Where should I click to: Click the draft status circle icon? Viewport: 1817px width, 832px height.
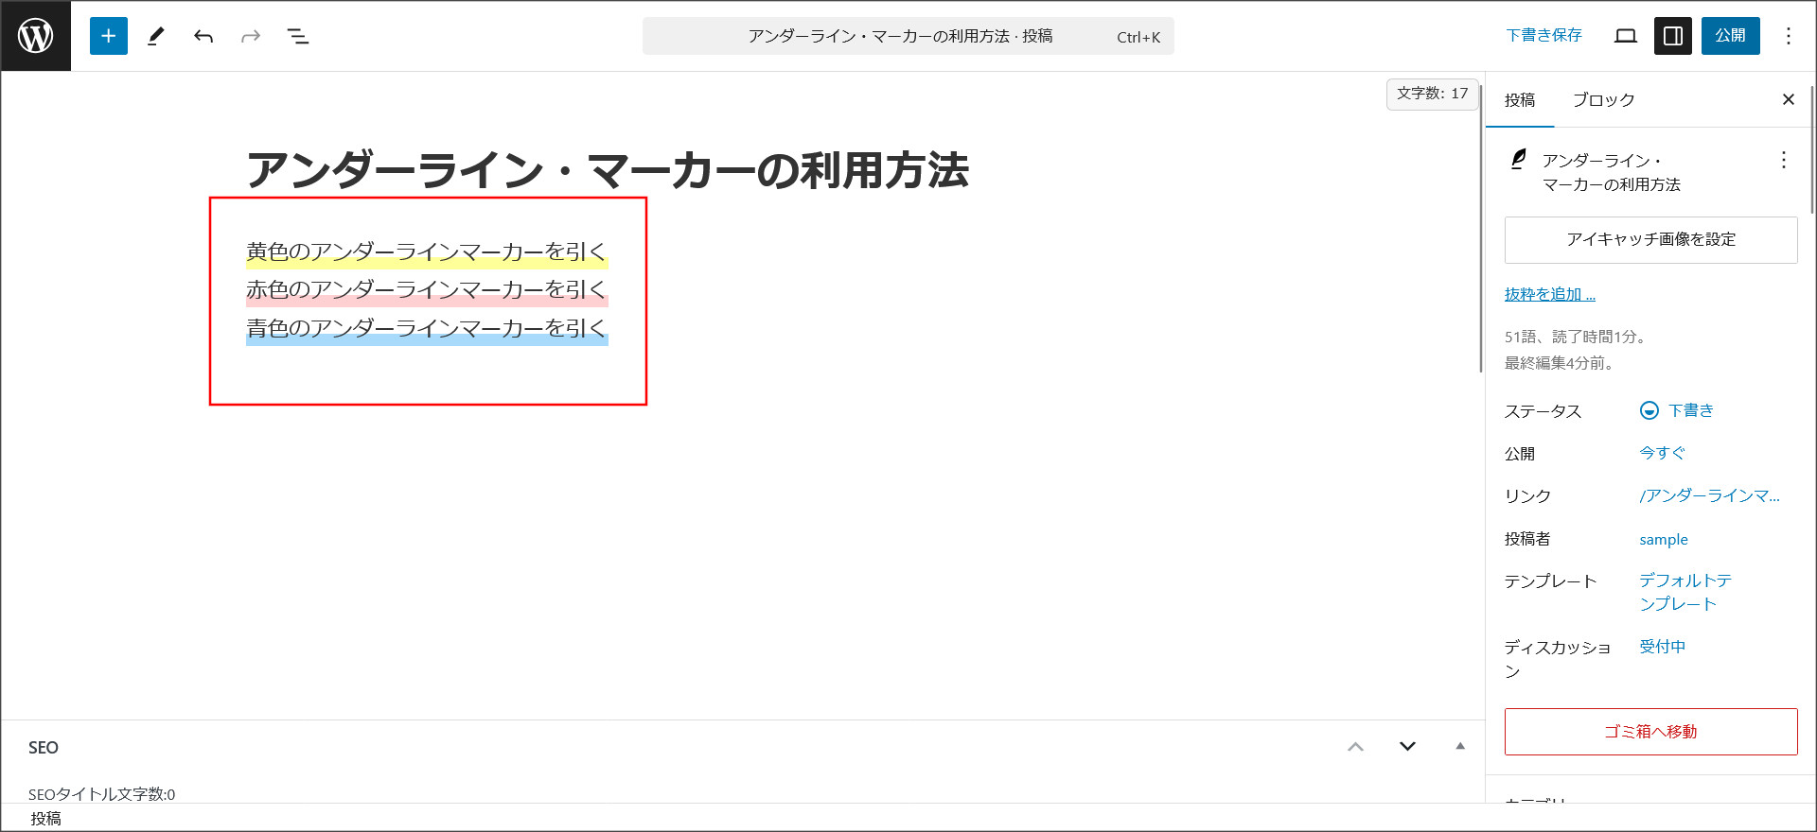(x=1649, y=410)
